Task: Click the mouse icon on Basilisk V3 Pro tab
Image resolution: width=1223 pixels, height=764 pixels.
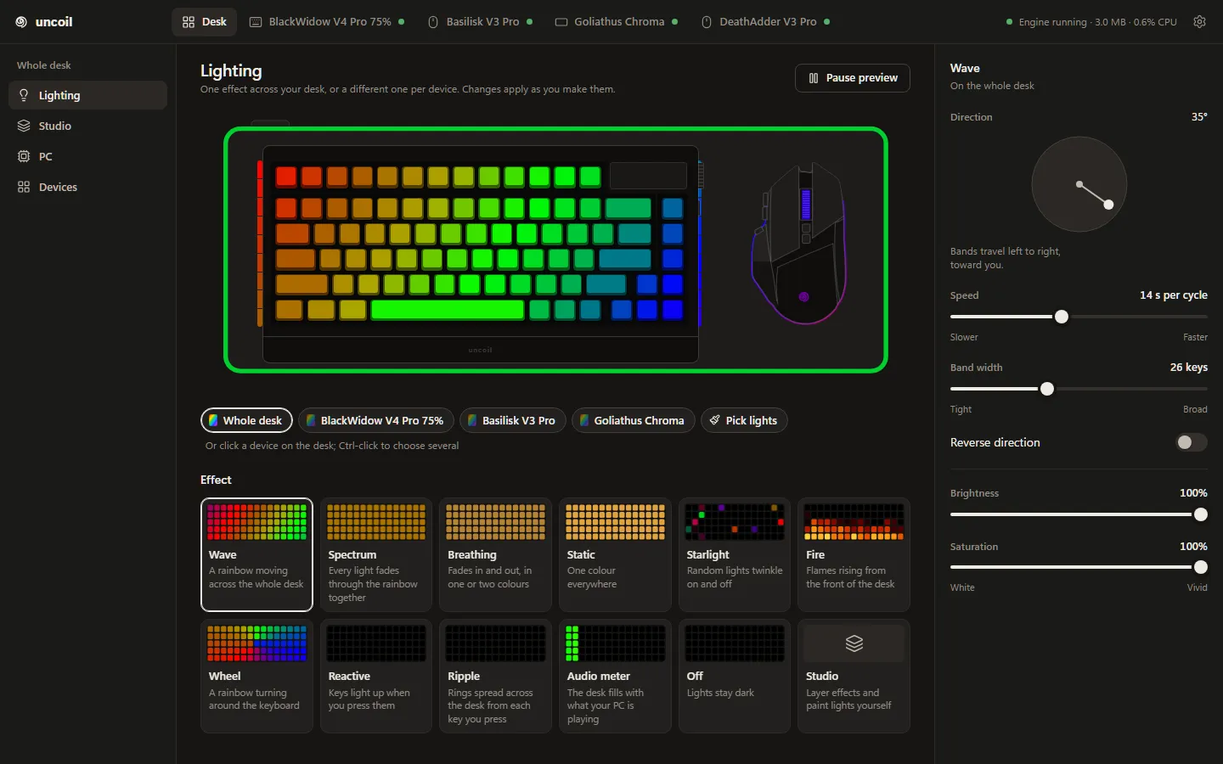Action: (x=433, y=22)
